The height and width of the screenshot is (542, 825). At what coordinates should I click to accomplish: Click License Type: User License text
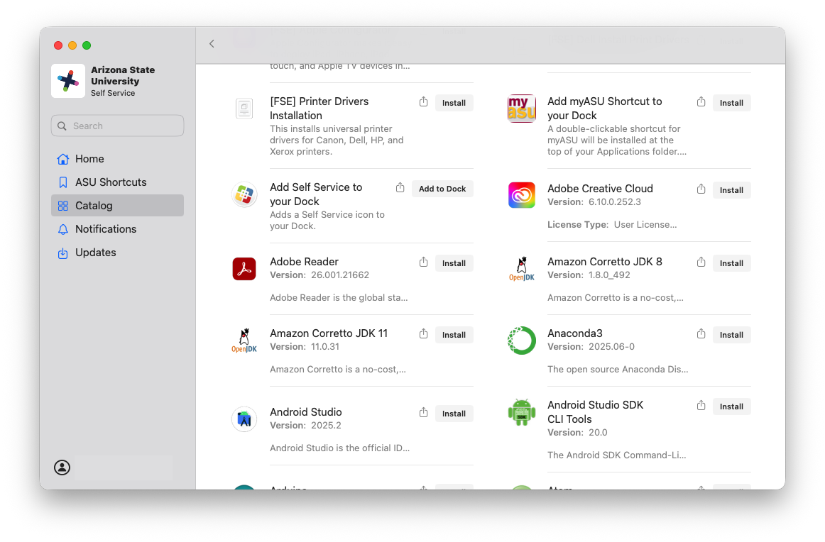(x=613, y=224)
